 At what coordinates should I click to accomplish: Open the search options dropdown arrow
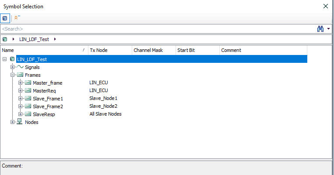[328, 29]
